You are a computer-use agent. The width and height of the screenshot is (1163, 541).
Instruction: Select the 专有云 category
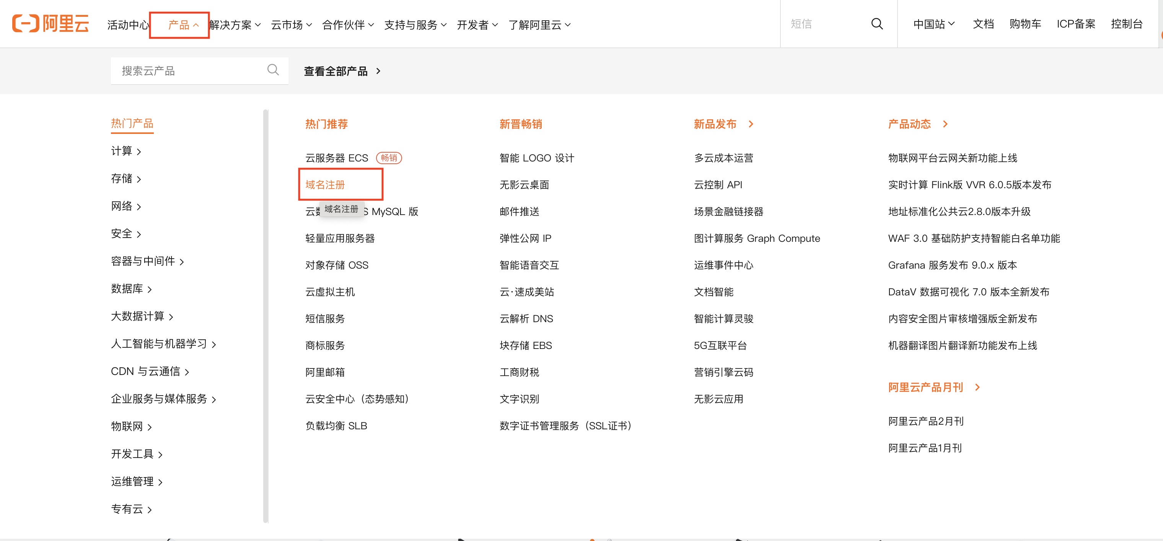click(x=131, y=509)
